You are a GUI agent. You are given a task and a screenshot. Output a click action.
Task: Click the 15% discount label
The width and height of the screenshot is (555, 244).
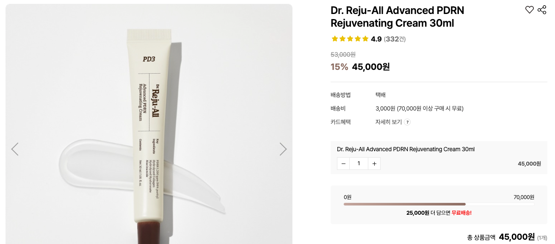(x=339, y=67)
